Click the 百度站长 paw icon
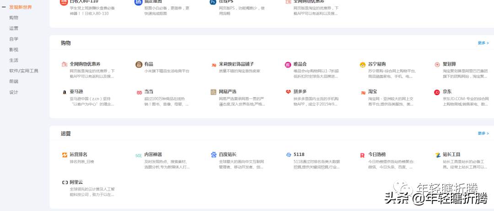This screenshot has height=211, width=494. [214, 155]
